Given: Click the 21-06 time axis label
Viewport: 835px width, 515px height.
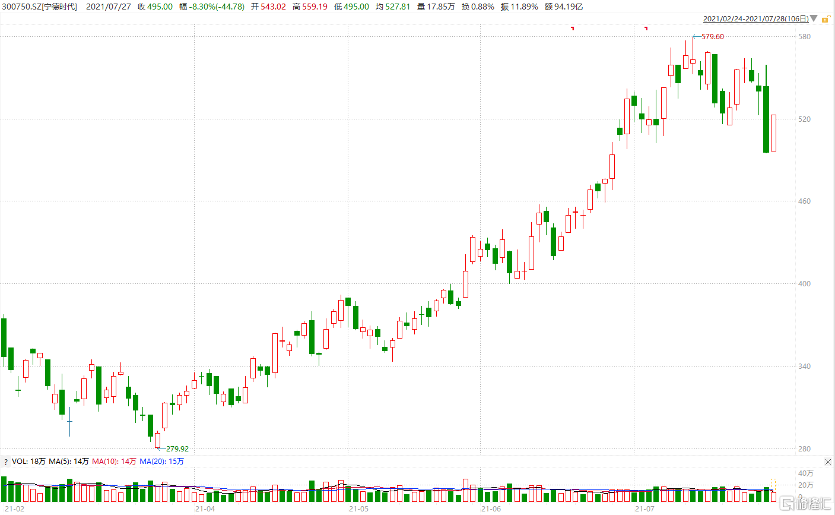Looking at the screenshot, I should [491, 509].
